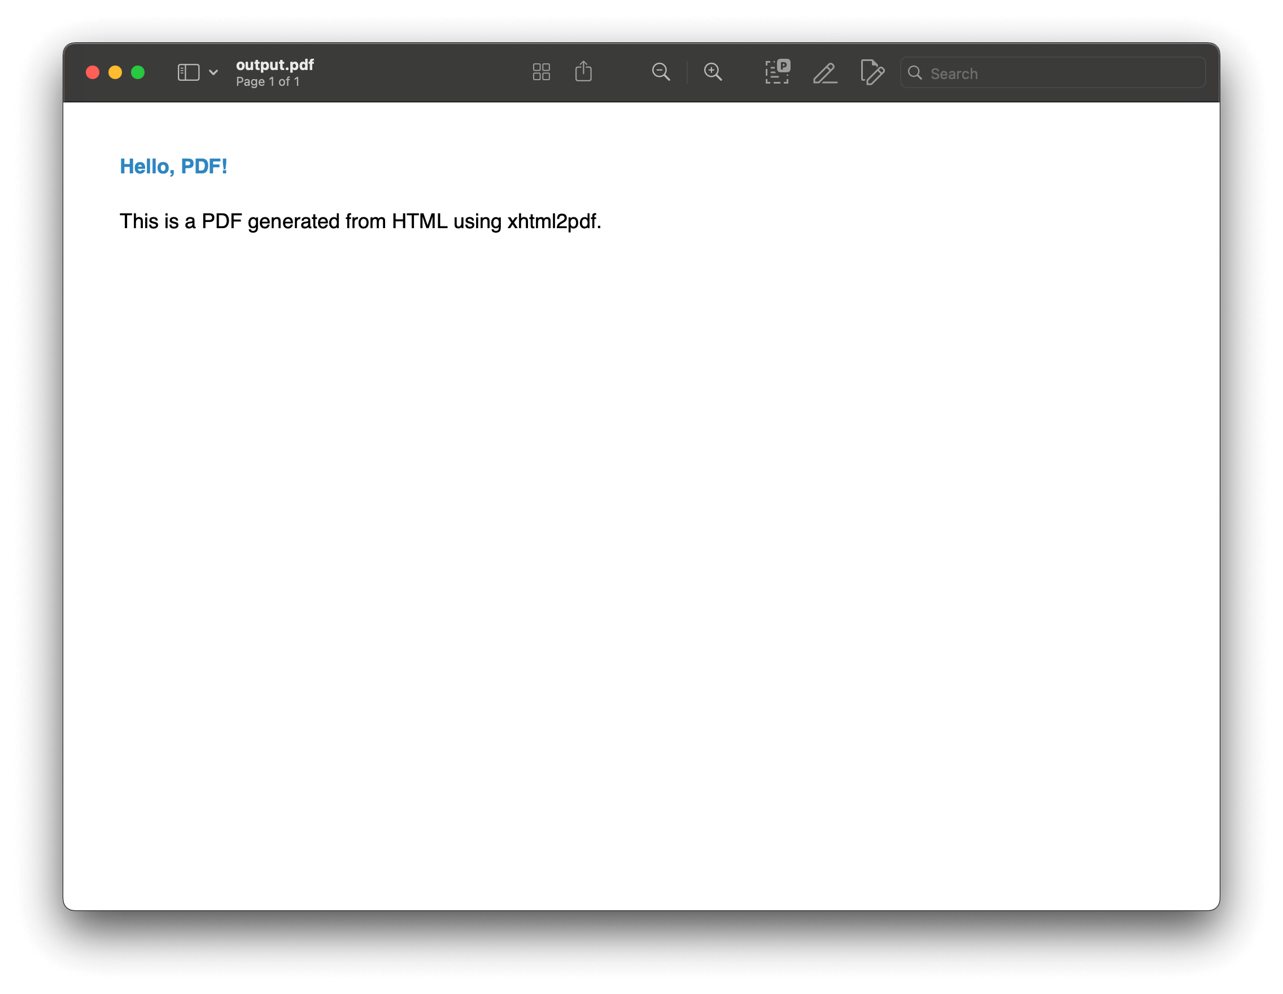Click the 'This is a PDF generated' paragraph
This screenshot has width=1283, height=994.
click(x=360, y=221)
